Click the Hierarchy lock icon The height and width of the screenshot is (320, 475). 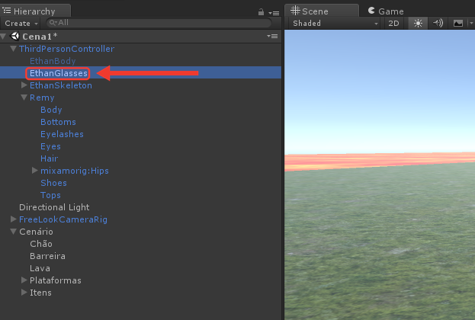[261, 12]
